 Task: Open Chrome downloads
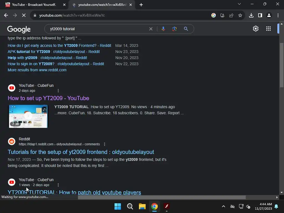pyautogui.click(x=251, y=16)
